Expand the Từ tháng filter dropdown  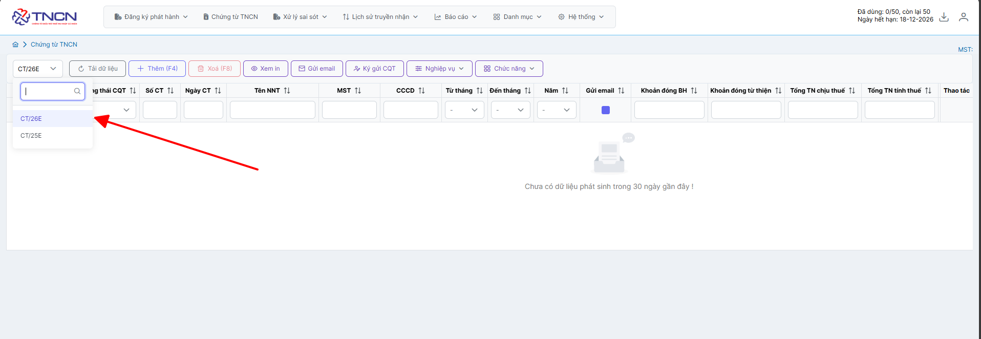[x=464, y=110]
